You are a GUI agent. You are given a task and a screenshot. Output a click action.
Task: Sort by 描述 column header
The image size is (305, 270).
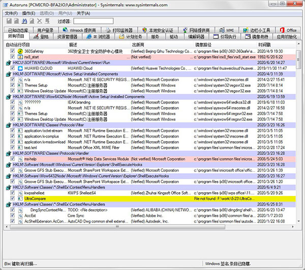(x=99, y=45)
